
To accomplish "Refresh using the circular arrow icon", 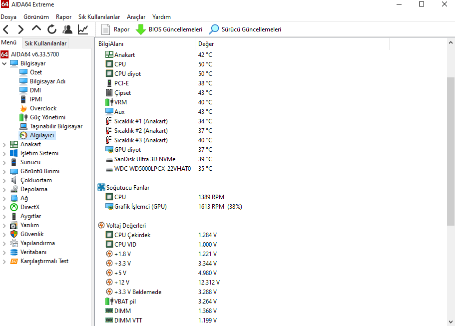I will click(x=52, y=29).
